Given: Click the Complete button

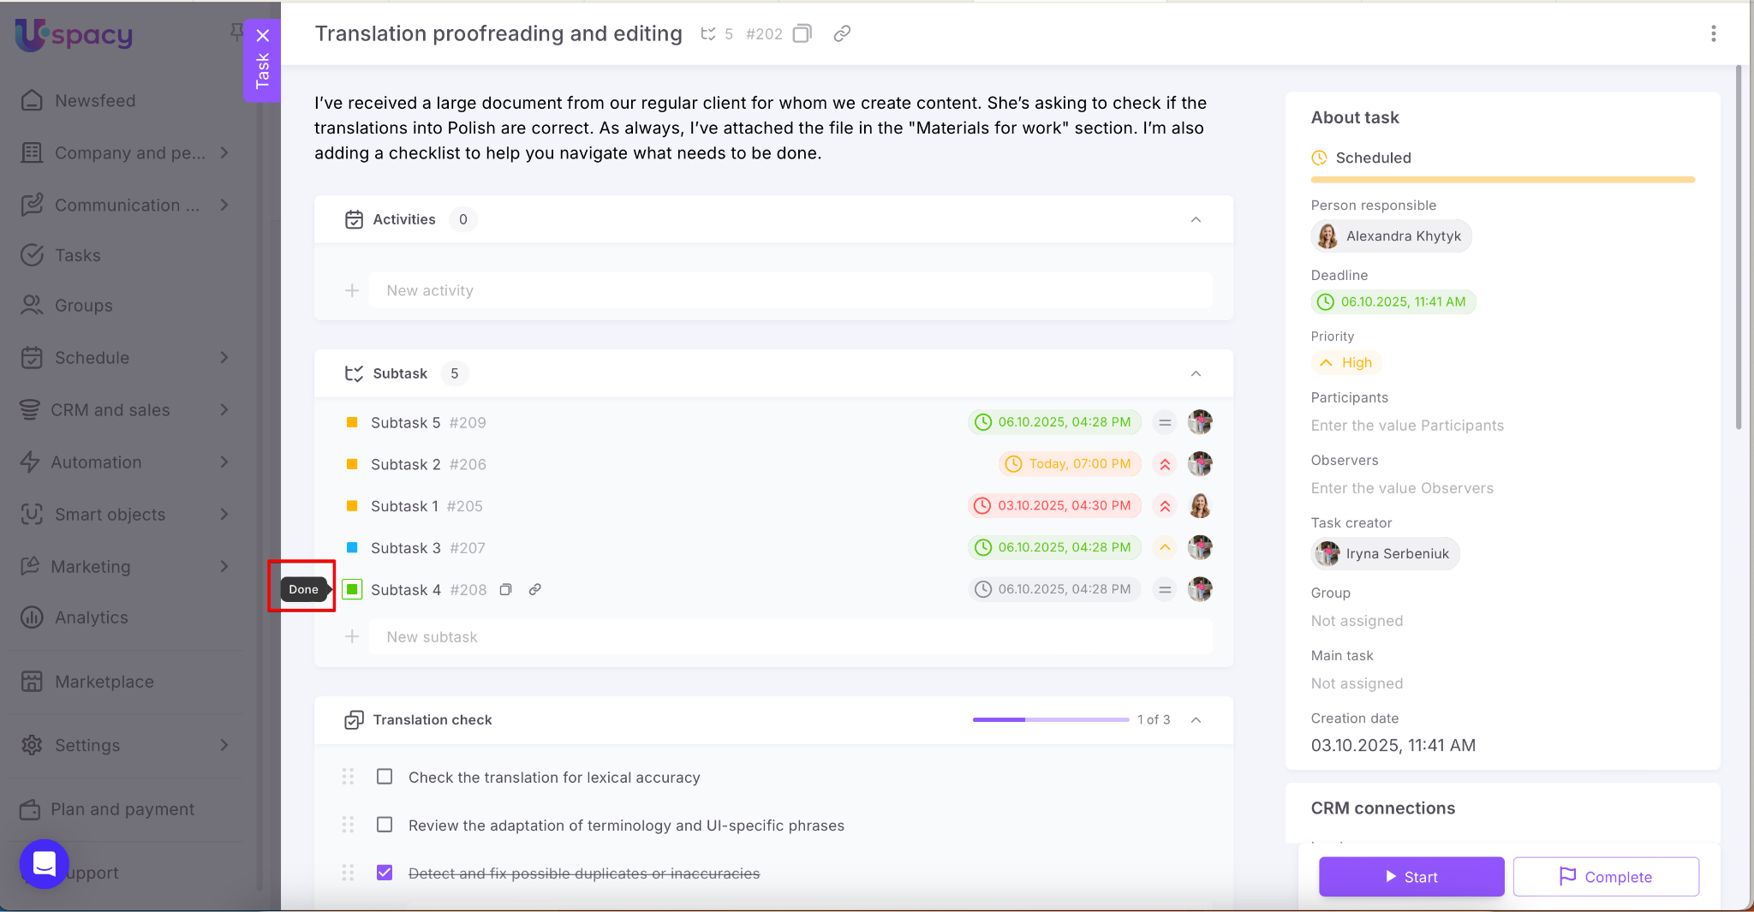Looking at the screenshot, I should pyautogui.click(x=1605, y=876).
